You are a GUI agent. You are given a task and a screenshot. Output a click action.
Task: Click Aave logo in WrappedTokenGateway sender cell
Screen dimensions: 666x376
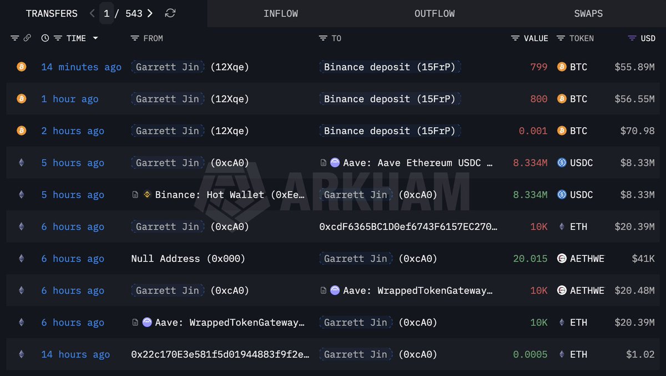pos(147,322)
